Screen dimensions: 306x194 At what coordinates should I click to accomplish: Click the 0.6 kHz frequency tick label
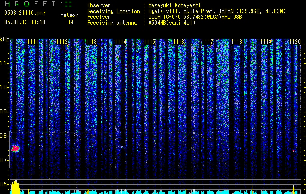(x=4, y=184)
